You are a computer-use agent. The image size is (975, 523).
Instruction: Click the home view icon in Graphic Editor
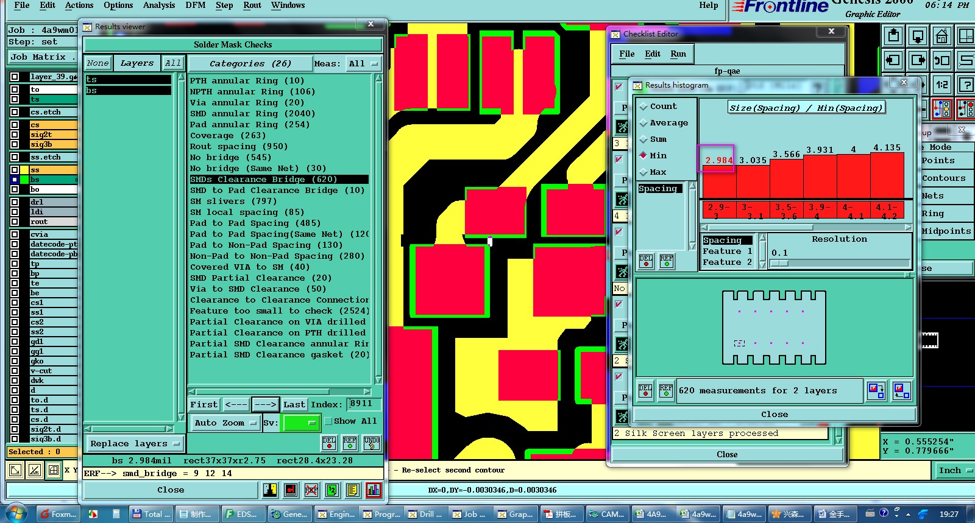click(x=941, y=37)
